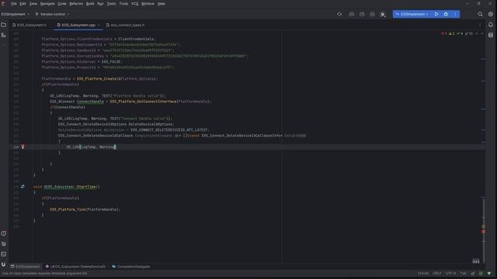Click the CRLF line separator widget
Viewport: 497px width, 279px height.
pos(436,274)
